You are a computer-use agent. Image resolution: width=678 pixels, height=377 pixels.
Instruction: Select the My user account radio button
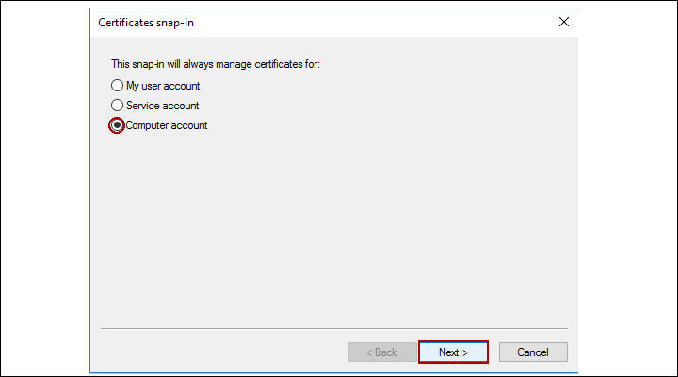[117, 86]
